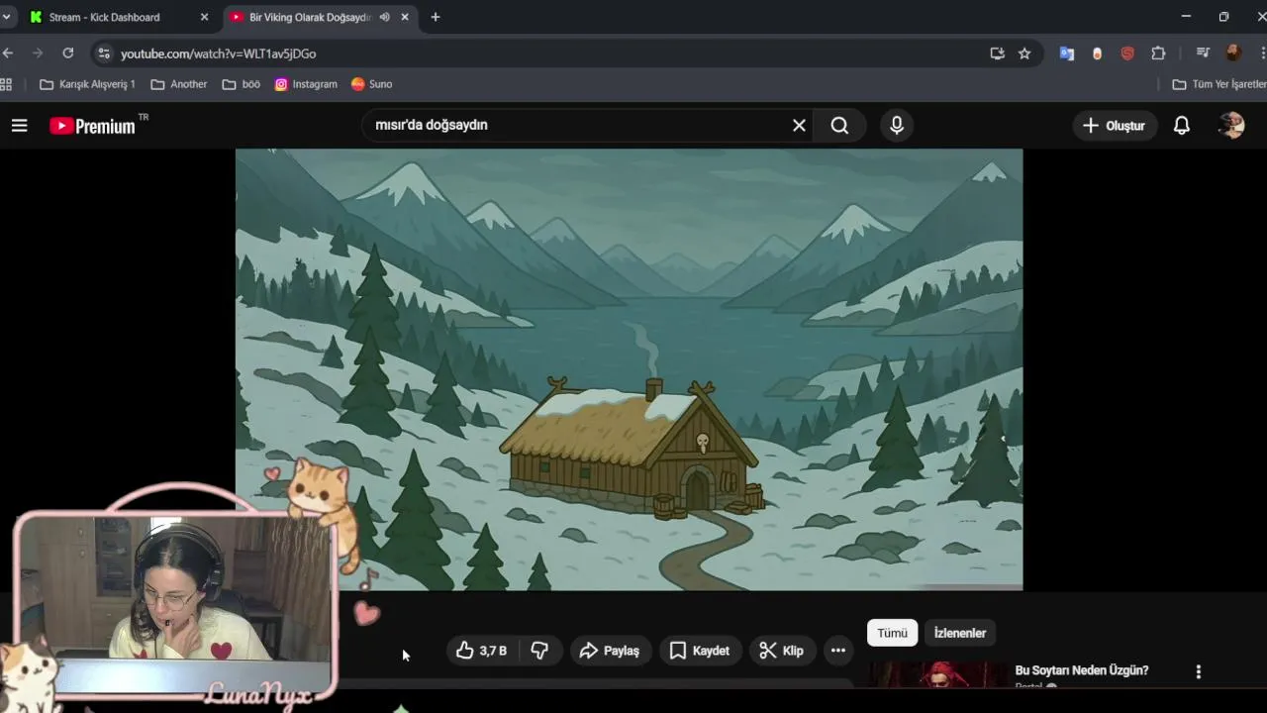Save the video with Kaydet
The image size is (1267, 713).
click(x=700, y=651)
